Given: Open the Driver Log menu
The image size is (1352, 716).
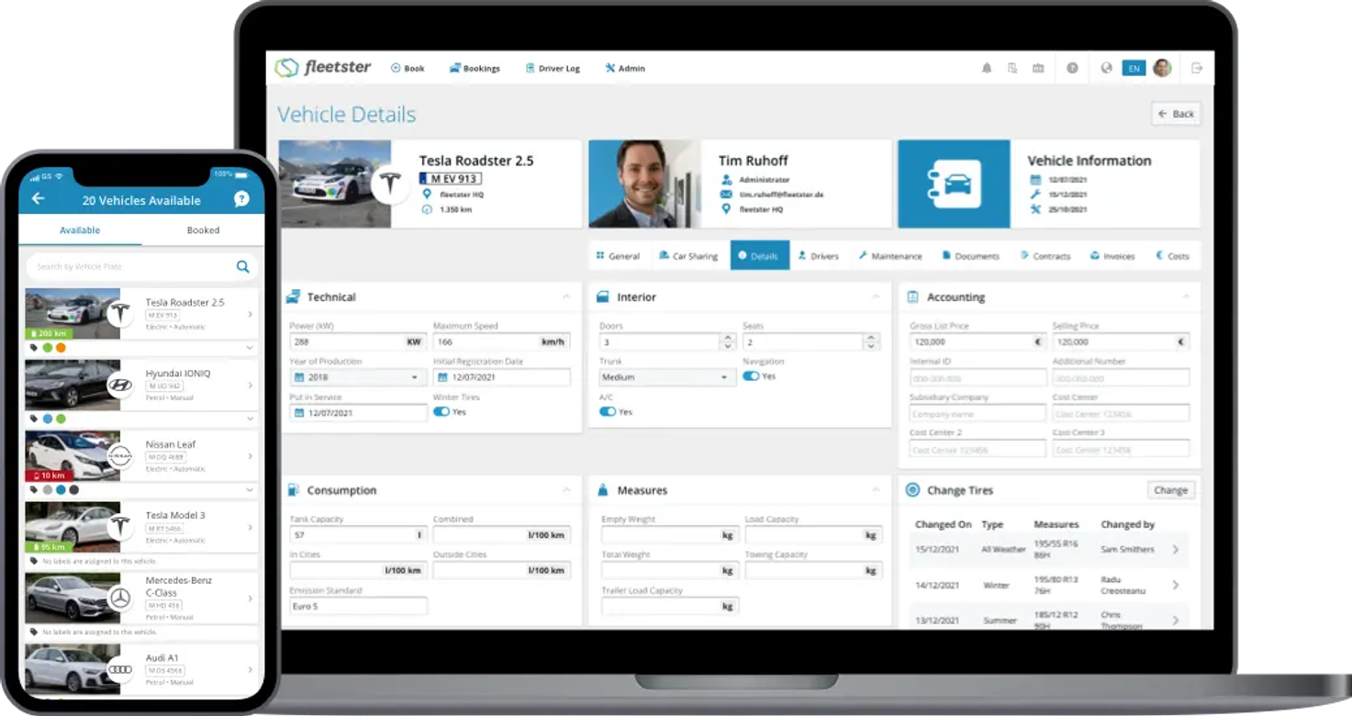Looking at the screenshot, I should pyautogui.click(x=553, y=68).
